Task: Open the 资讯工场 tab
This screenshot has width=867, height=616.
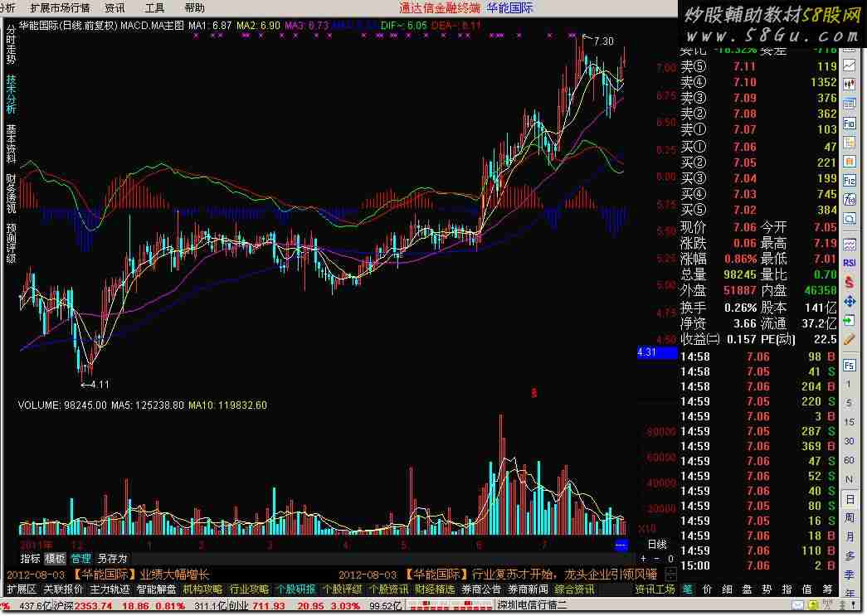Action: coord(655,590)
